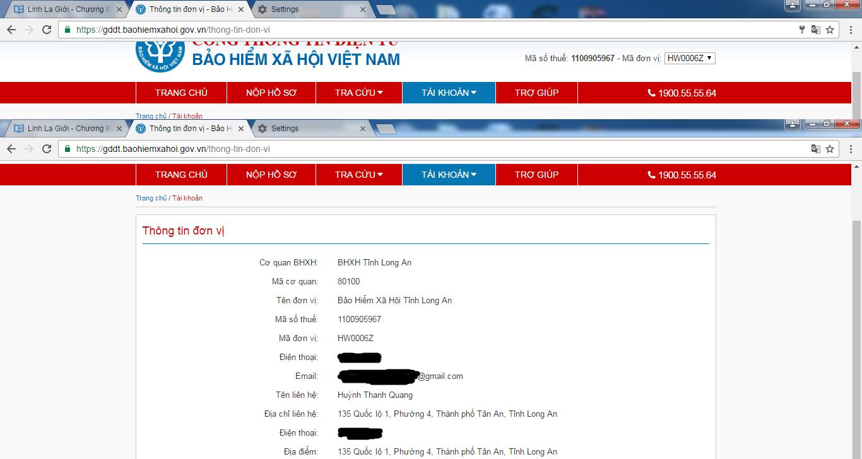Select the Mã cơ quan value 80100
The height and width of the screenshot is (459, 862).
(349, 281)
